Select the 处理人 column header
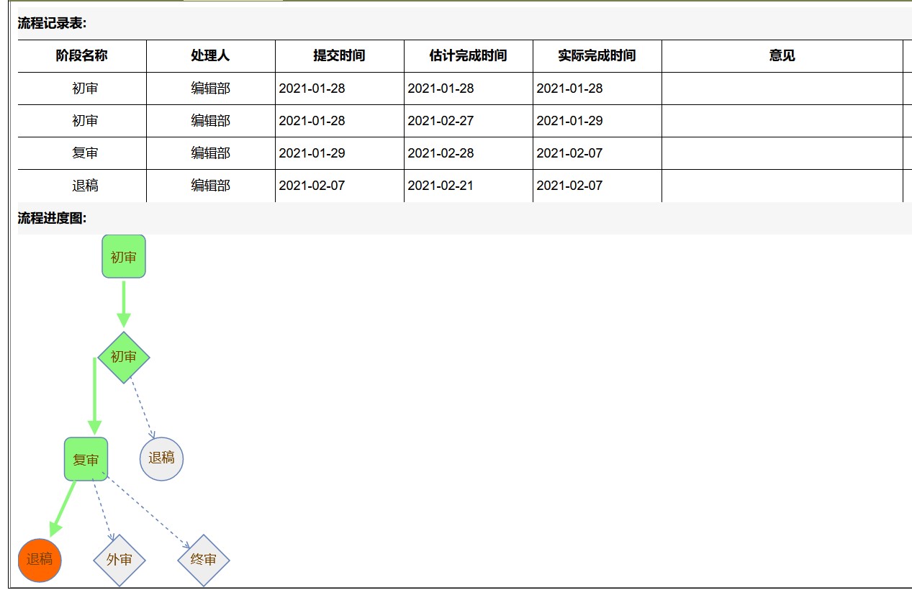 [x=210, y=56]
